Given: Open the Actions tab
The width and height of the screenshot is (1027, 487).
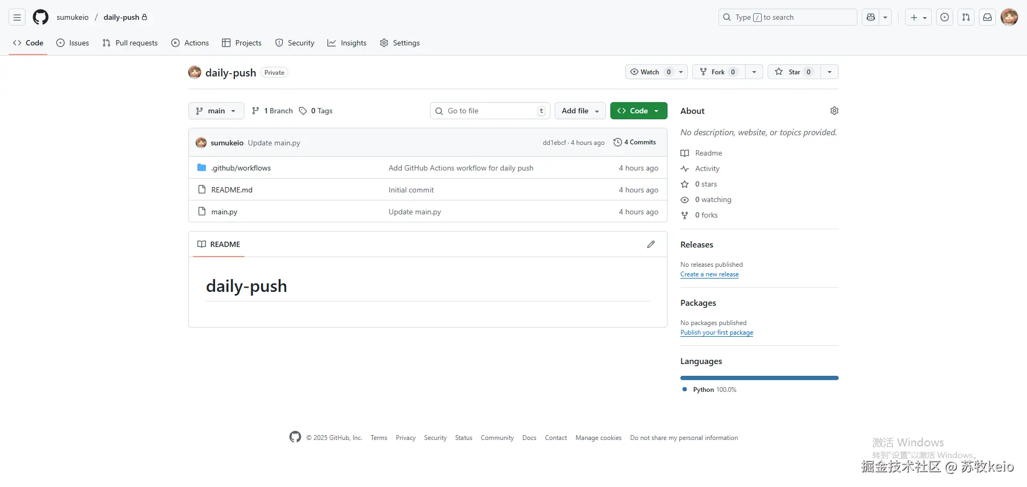Looking at the screenshot, I should pyautogui.click(x=190, y=43).
